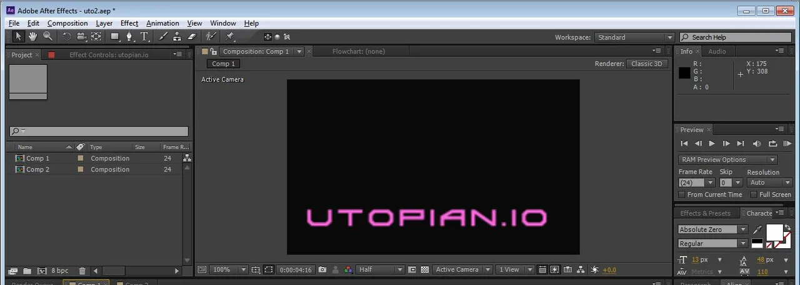Viewport: 800px width, 285px height.
Task: Switch to Effects & Presets tab
Action: point(705,213)
